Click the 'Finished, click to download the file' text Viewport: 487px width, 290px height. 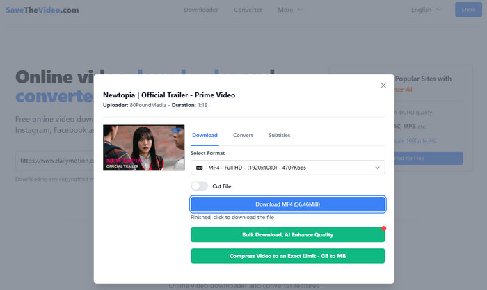click(232, 218)
